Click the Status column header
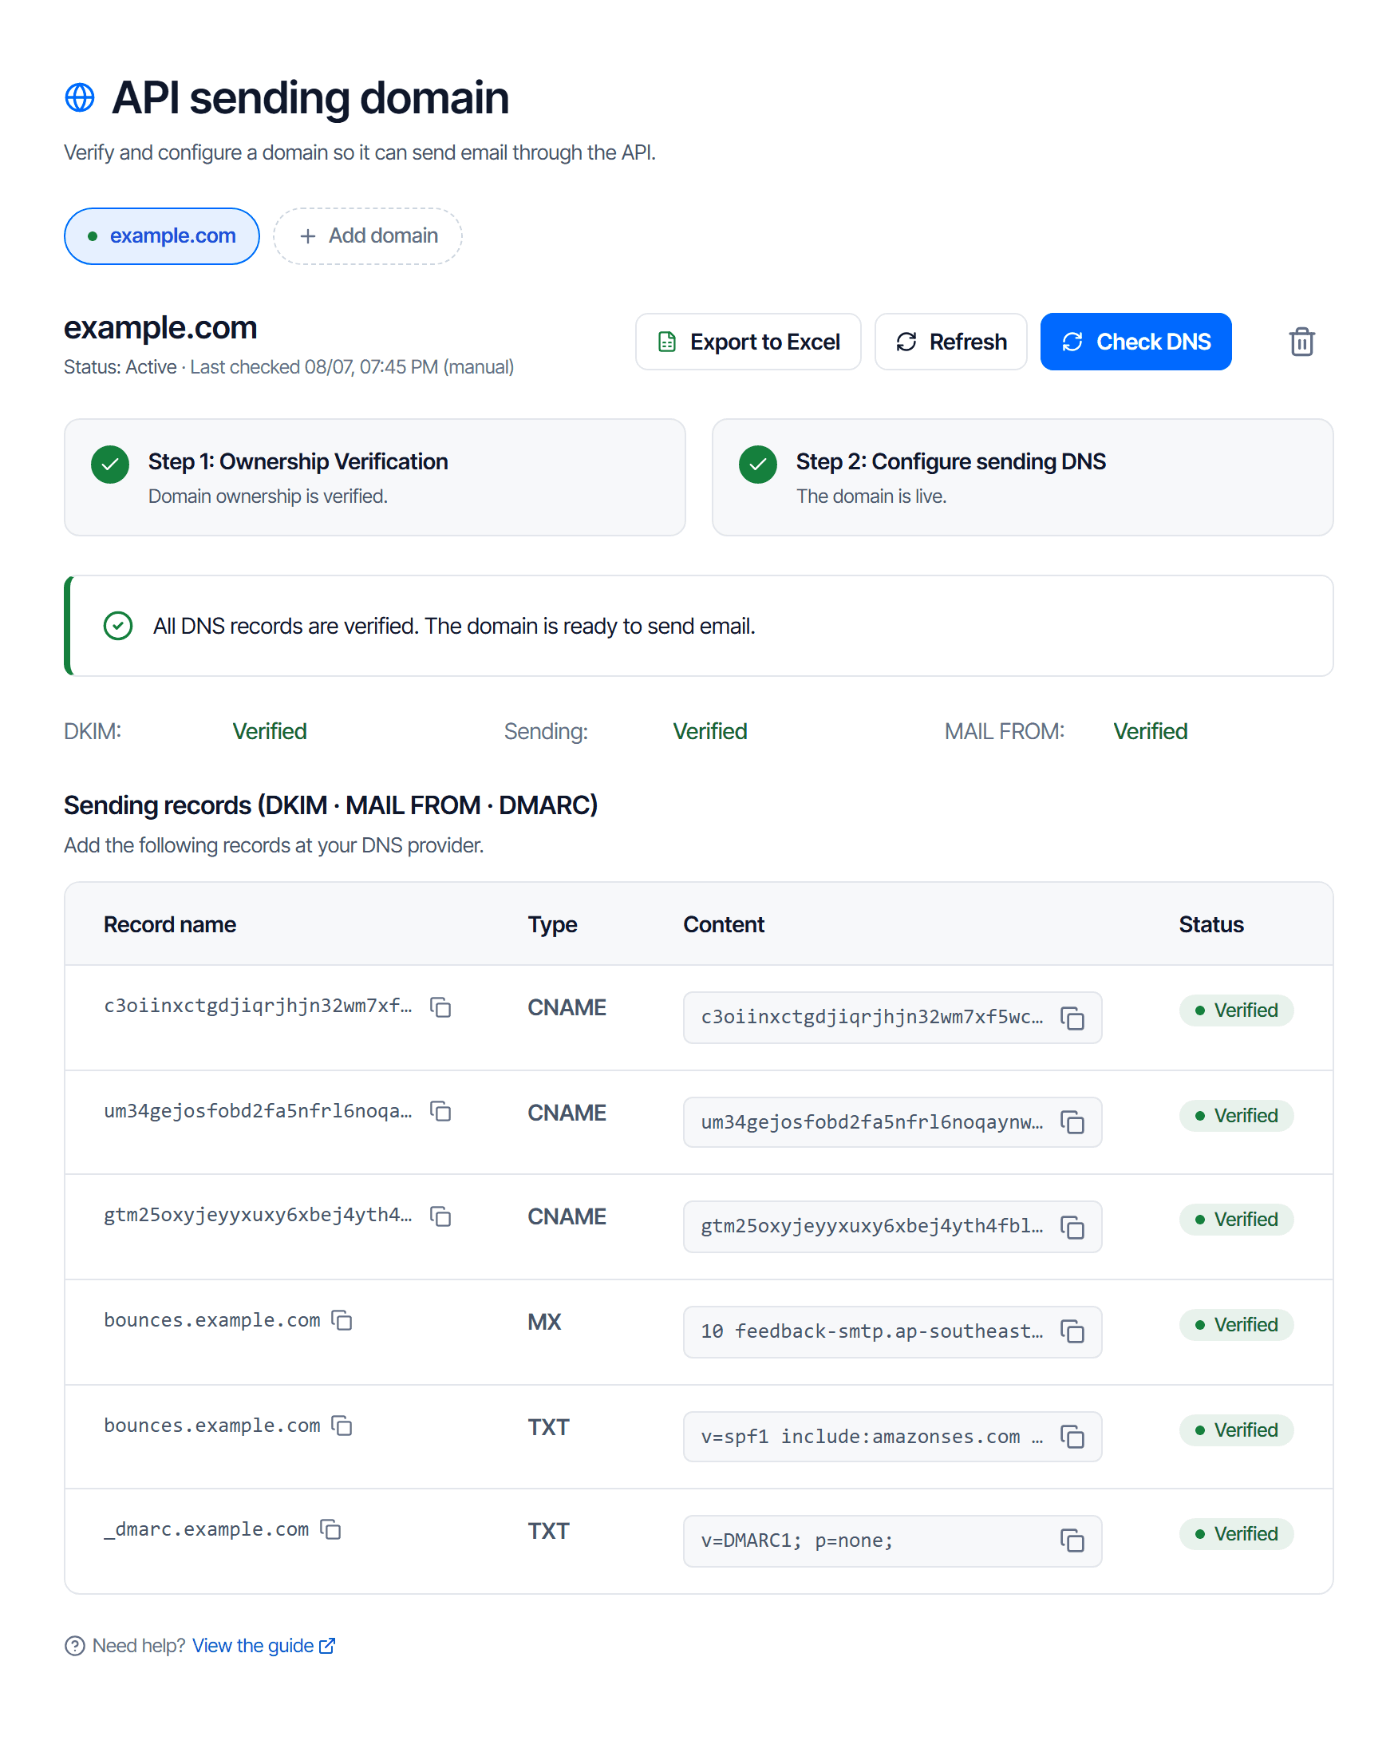The height and width of the screenshot is (1748, 1398). pyautogui.click(x=1210, y=924)
